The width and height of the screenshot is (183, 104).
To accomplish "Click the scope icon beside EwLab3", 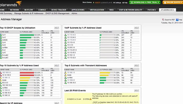I will click(x=1, y=58).
